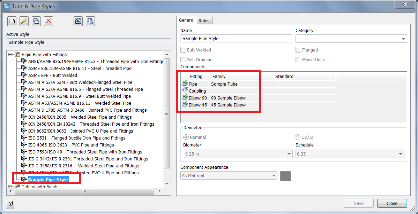Delete the selected style

point(48,21)
